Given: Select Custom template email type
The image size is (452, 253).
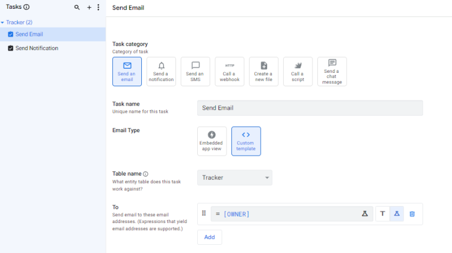Looking at the screenshot, I should [246, 141].
